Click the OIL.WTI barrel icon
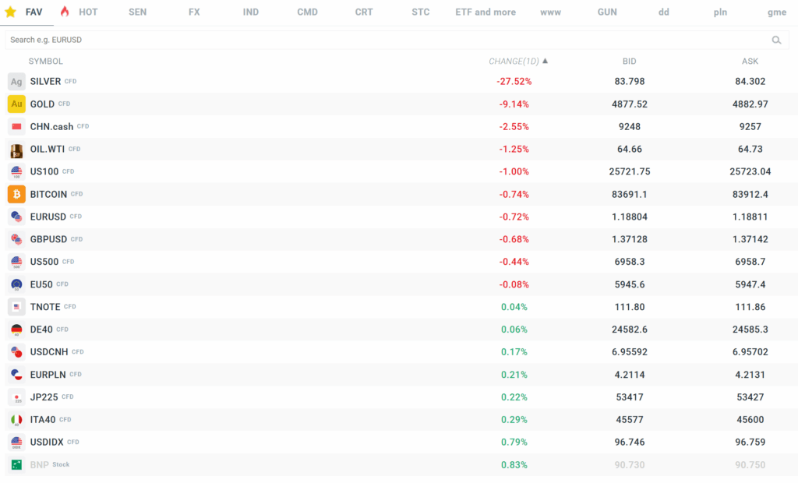 16,150
